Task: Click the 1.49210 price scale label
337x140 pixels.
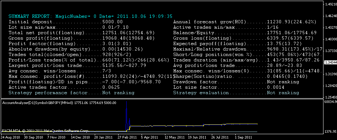Action: coord(331,4)
